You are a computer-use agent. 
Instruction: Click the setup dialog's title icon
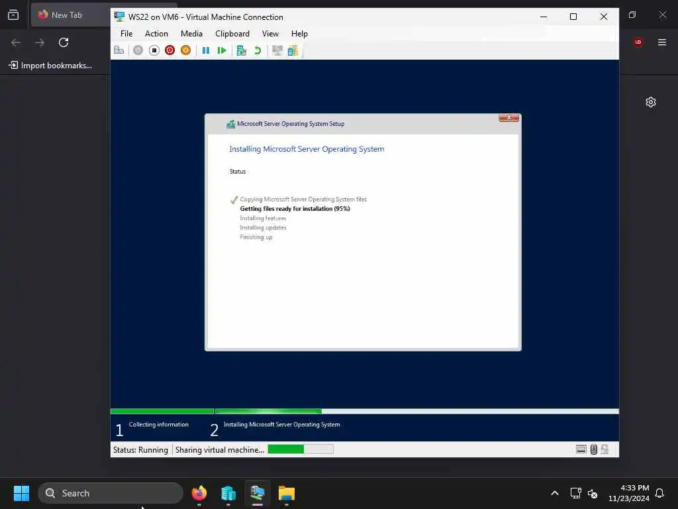pos(231,124)
